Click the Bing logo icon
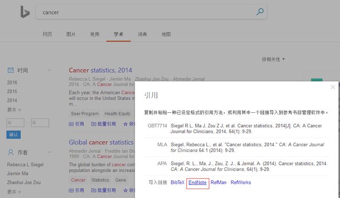Viewport: 340px width, 198px height. pos(25,11)
